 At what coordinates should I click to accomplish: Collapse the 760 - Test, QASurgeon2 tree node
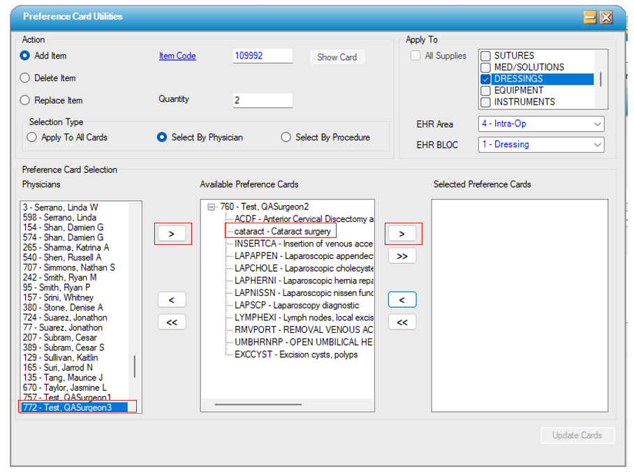[x=212, y=207]
